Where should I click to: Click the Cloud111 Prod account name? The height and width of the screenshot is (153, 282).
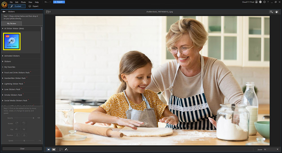coord(248,2)
